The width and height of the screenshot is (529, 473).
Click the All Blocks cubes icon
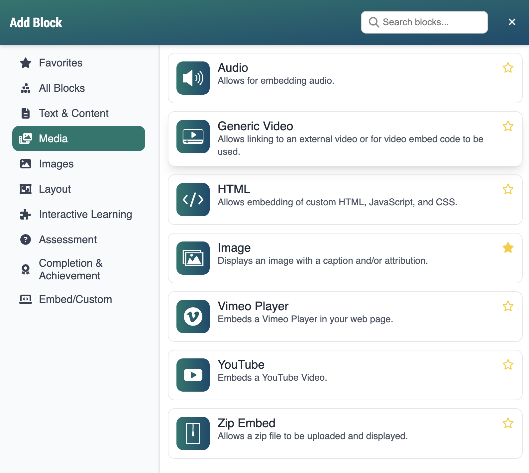(x=26, y=88)
